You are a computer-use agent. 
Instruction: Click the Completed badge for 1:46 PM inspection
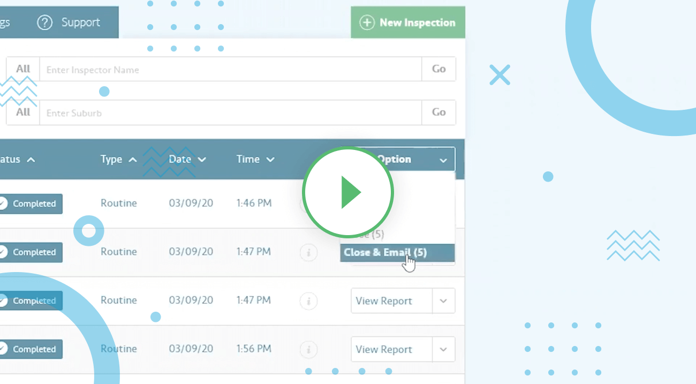click(x=31, y=204)
